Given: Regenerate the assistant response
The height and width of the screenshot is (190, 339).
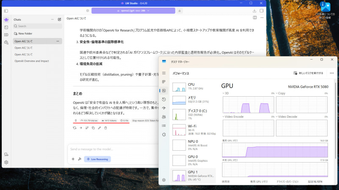Looking at the screenshot, I should tap(75, 128).
